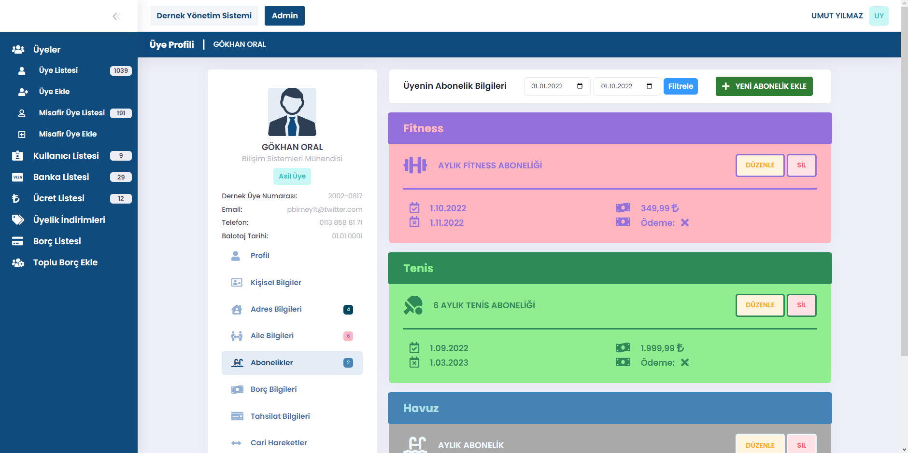Click the Ücret Listesi lira icon
Screen dimensions: 908x453
(x=16, y=198)
